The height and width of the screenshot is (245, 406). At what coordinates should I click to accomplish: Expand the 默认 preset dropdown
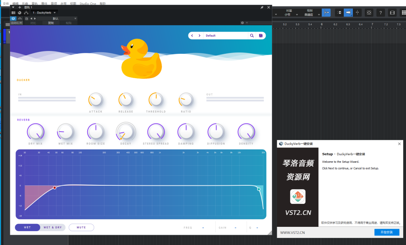click(56, 18)
